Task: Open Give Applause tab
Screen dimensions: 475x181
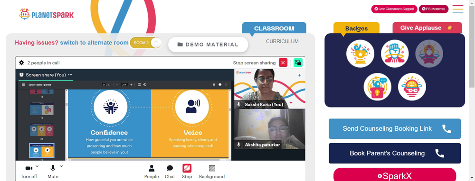Action: (x=427, y=28)
